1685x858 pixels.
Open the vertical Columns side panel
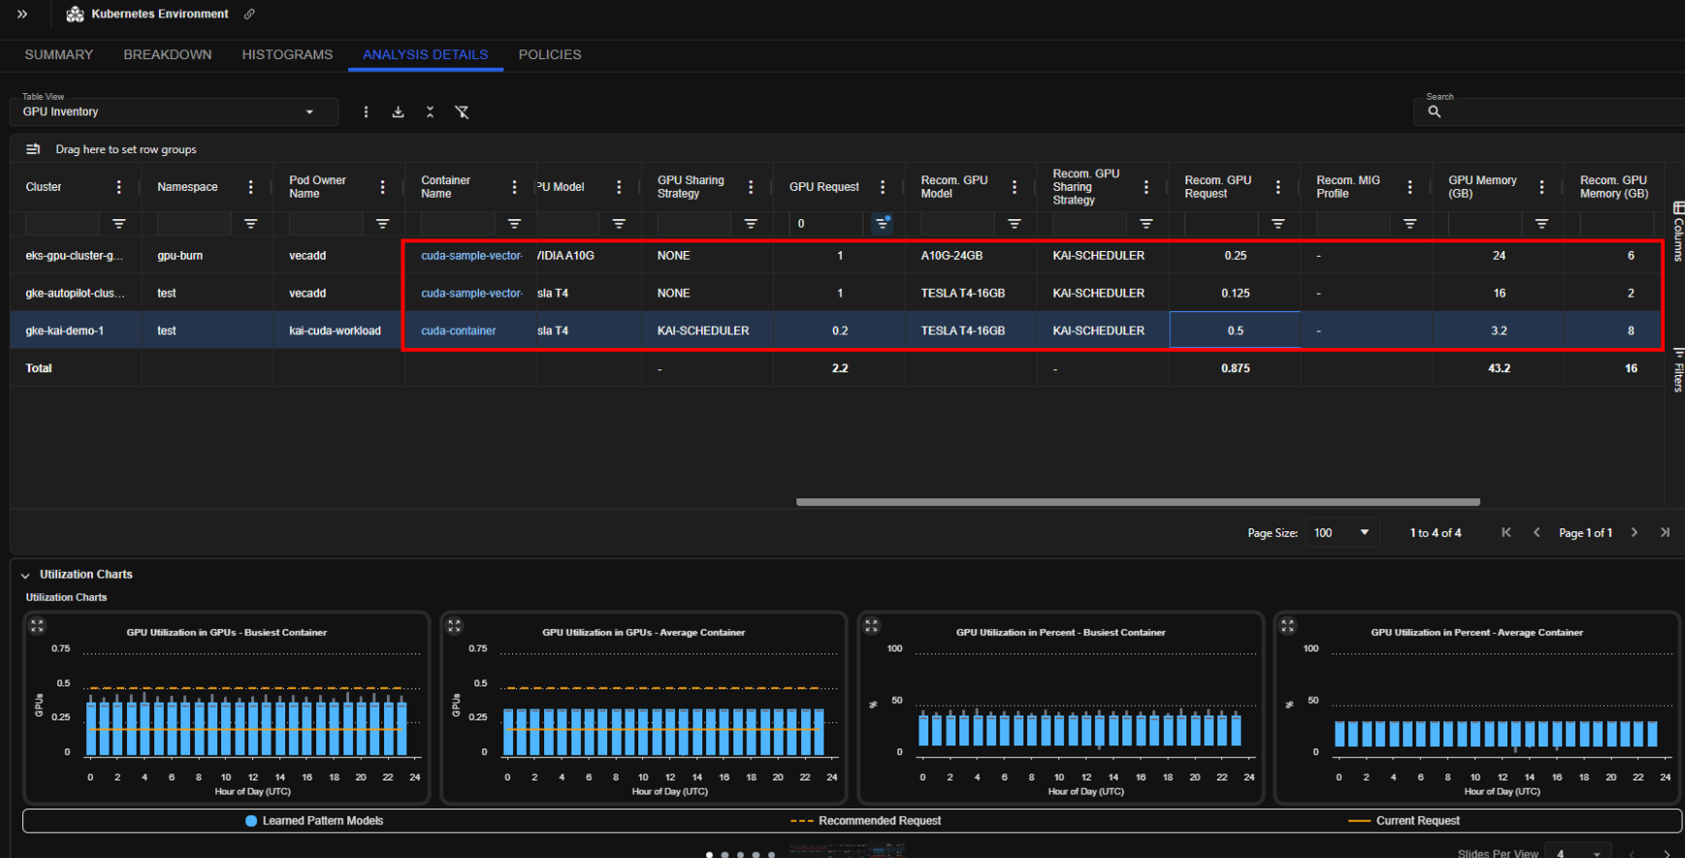coord(1678,231)
